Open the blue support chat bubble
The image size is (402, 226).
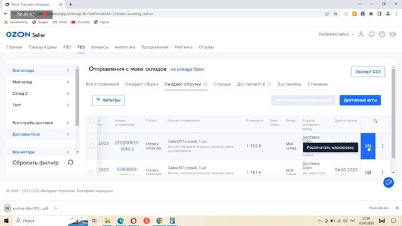pos(388,183)
